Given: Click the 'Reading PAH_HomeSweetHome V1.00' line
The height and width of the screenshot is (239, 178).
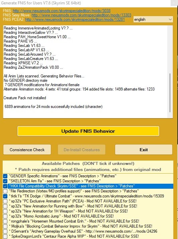Looking at the screenshot, I should tap(37, 37).
